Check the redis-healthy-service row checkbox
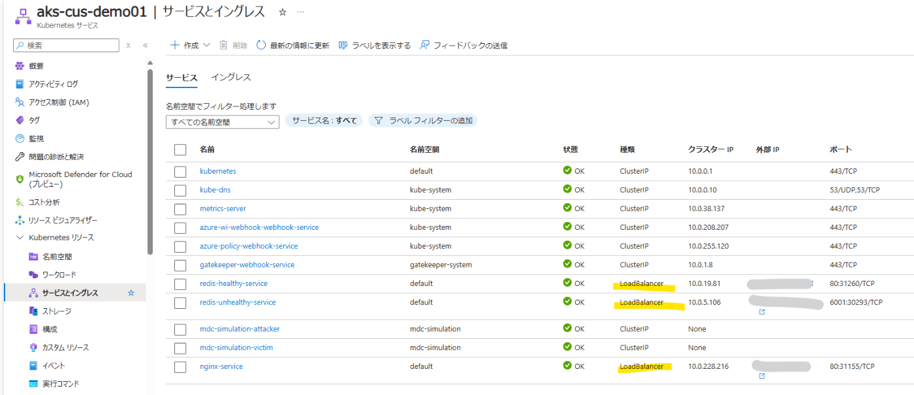914x395 pixels. [180, 284]
